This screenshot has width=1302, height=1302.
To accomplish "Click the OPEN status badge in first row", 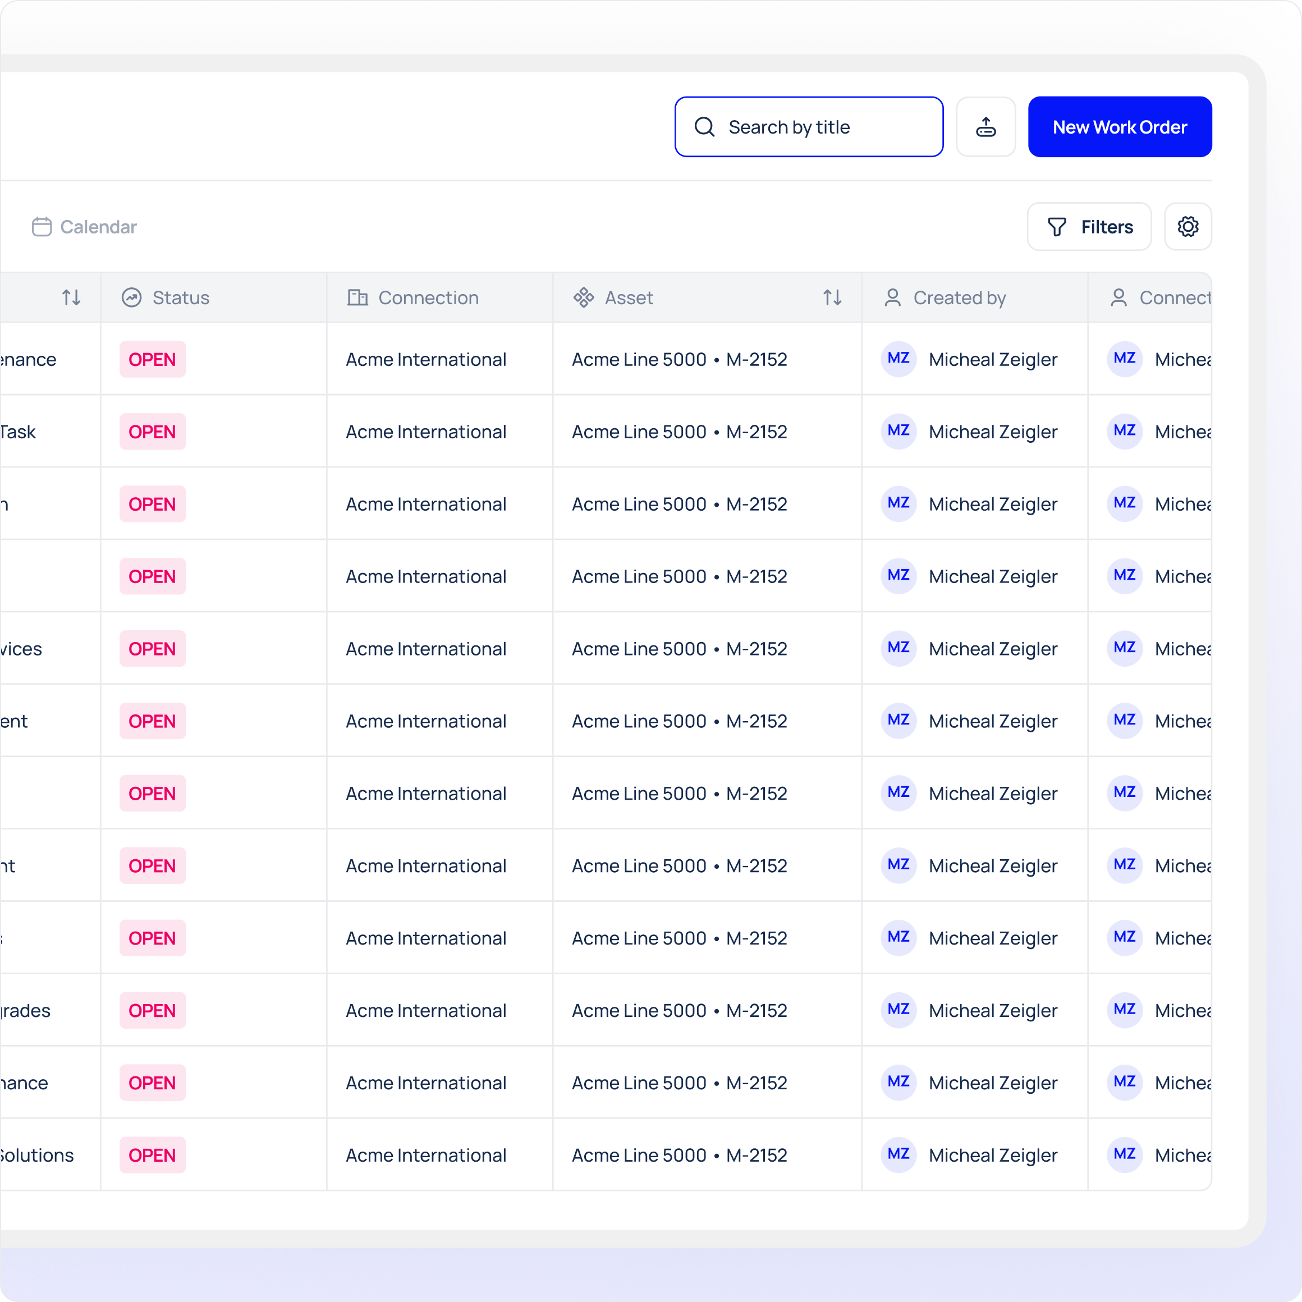I will 152,359.
